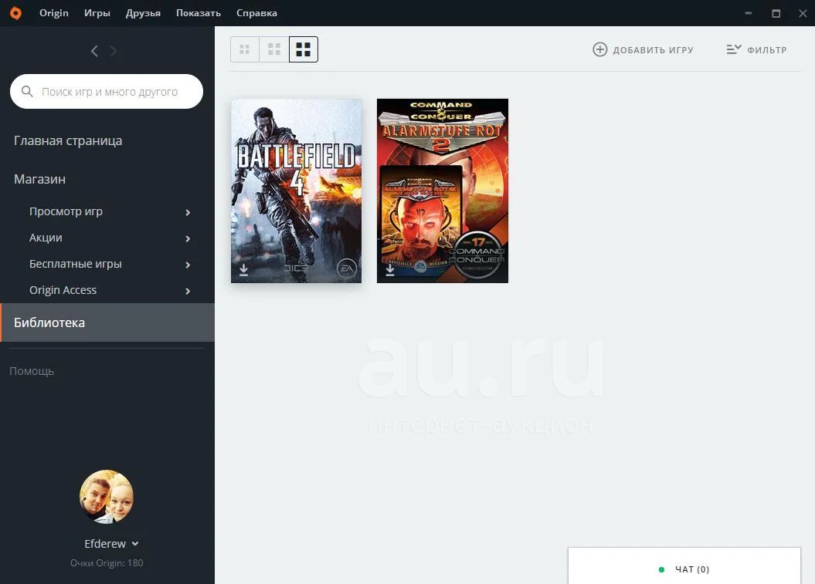Switch to small tile view
This screenshot has width=815, height=584.
click(245, 49)
